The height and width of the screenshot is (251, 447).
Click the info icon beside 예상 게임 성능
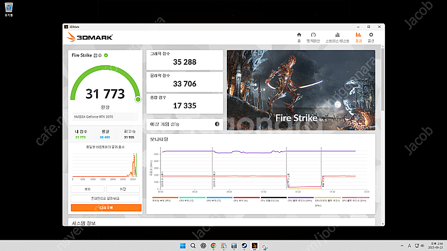pyautogui.click(x=217, y=124)
